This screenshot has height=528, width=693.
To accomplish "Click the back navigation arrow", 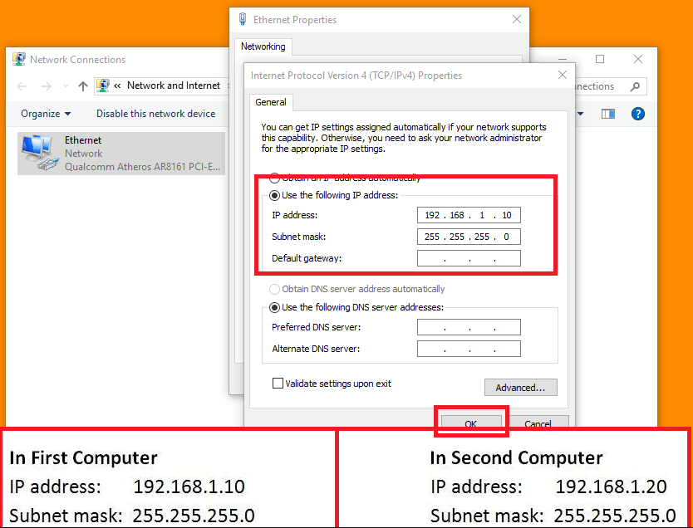I will pos(22,86).
